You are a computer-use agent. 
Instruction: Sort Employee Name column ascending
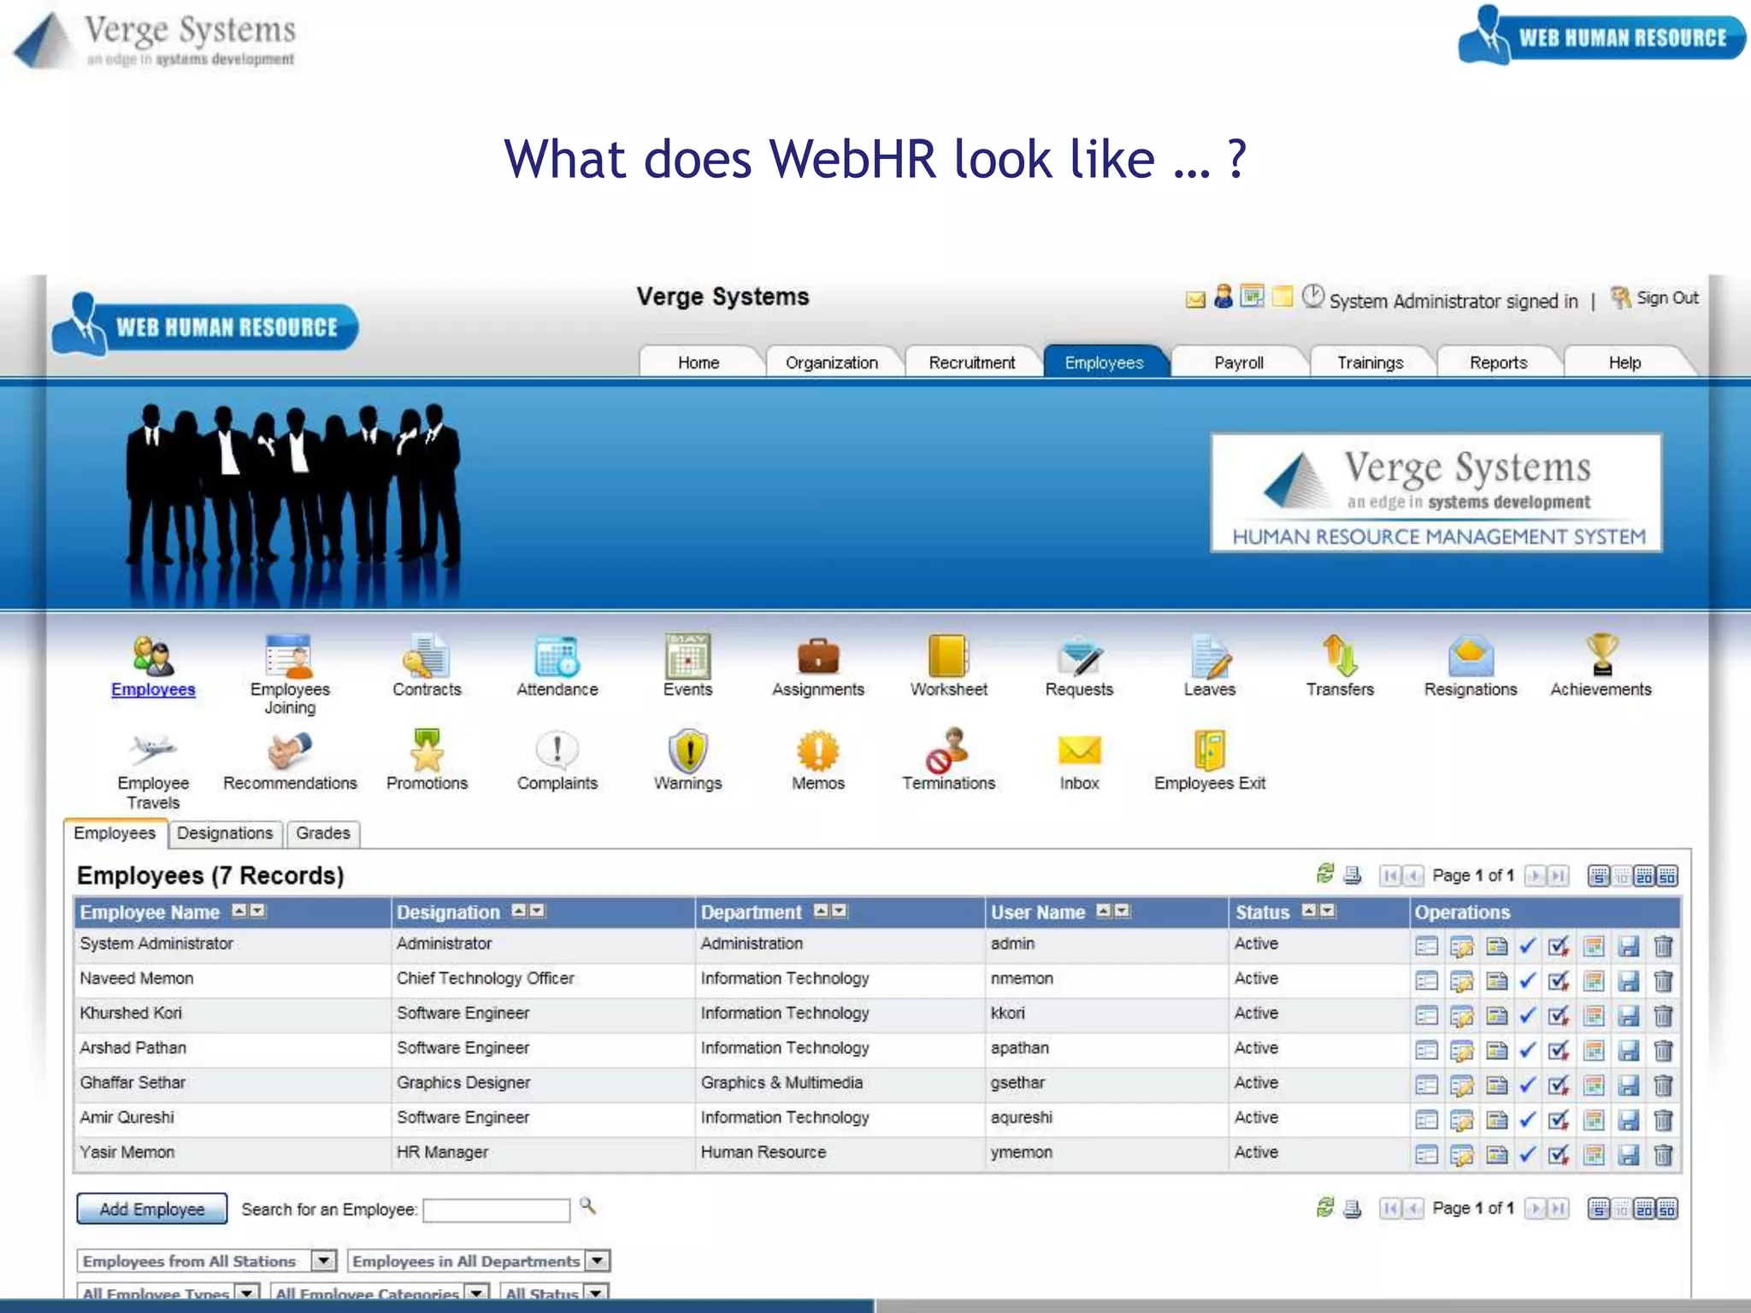[239, 910]
